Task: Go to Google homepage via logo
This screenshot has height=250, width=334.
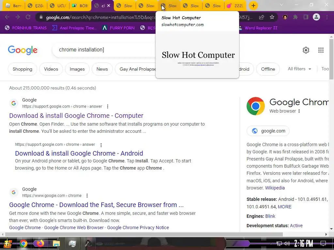Action: click(23, 50)
